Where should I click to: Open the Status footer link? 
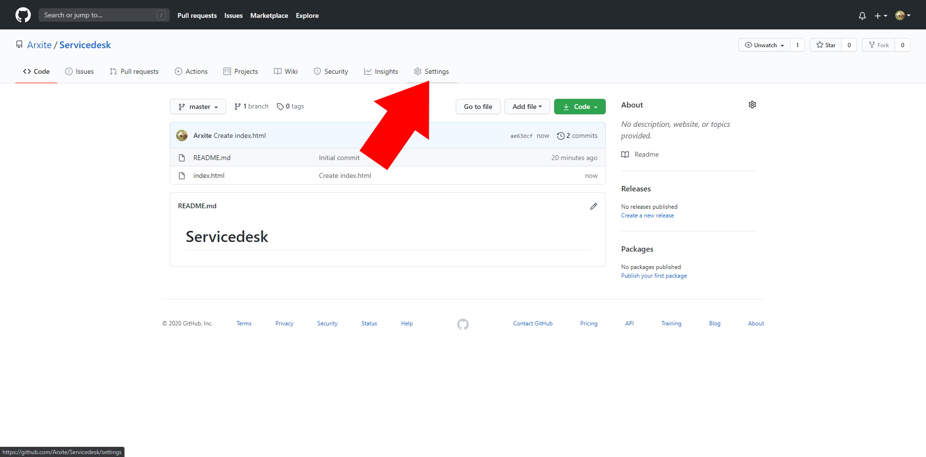point(369,323)
